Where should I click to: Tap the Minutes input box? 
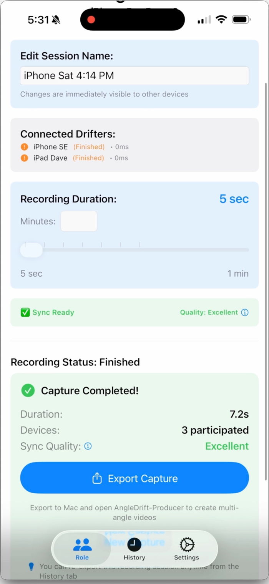[79, 221]
